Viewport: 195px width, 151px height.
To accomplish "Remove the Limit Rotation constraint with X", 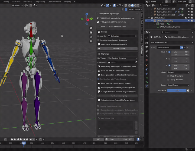I will (x=188, y=47).
